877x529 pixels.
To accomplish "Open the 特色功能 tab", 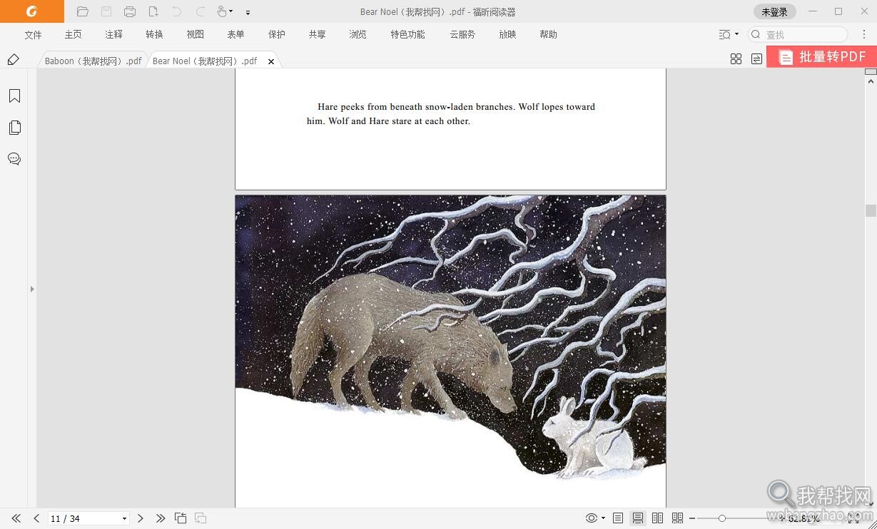I will [407, 34].
